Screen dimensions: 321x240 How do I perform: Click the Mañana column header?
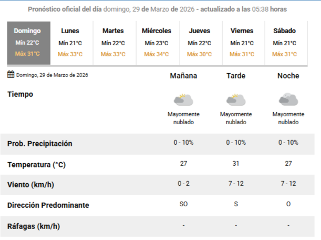click(x=183, y=76)
